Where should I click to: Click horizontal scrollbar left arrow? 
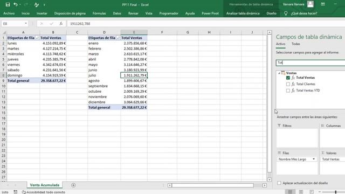tap(170, 185)
